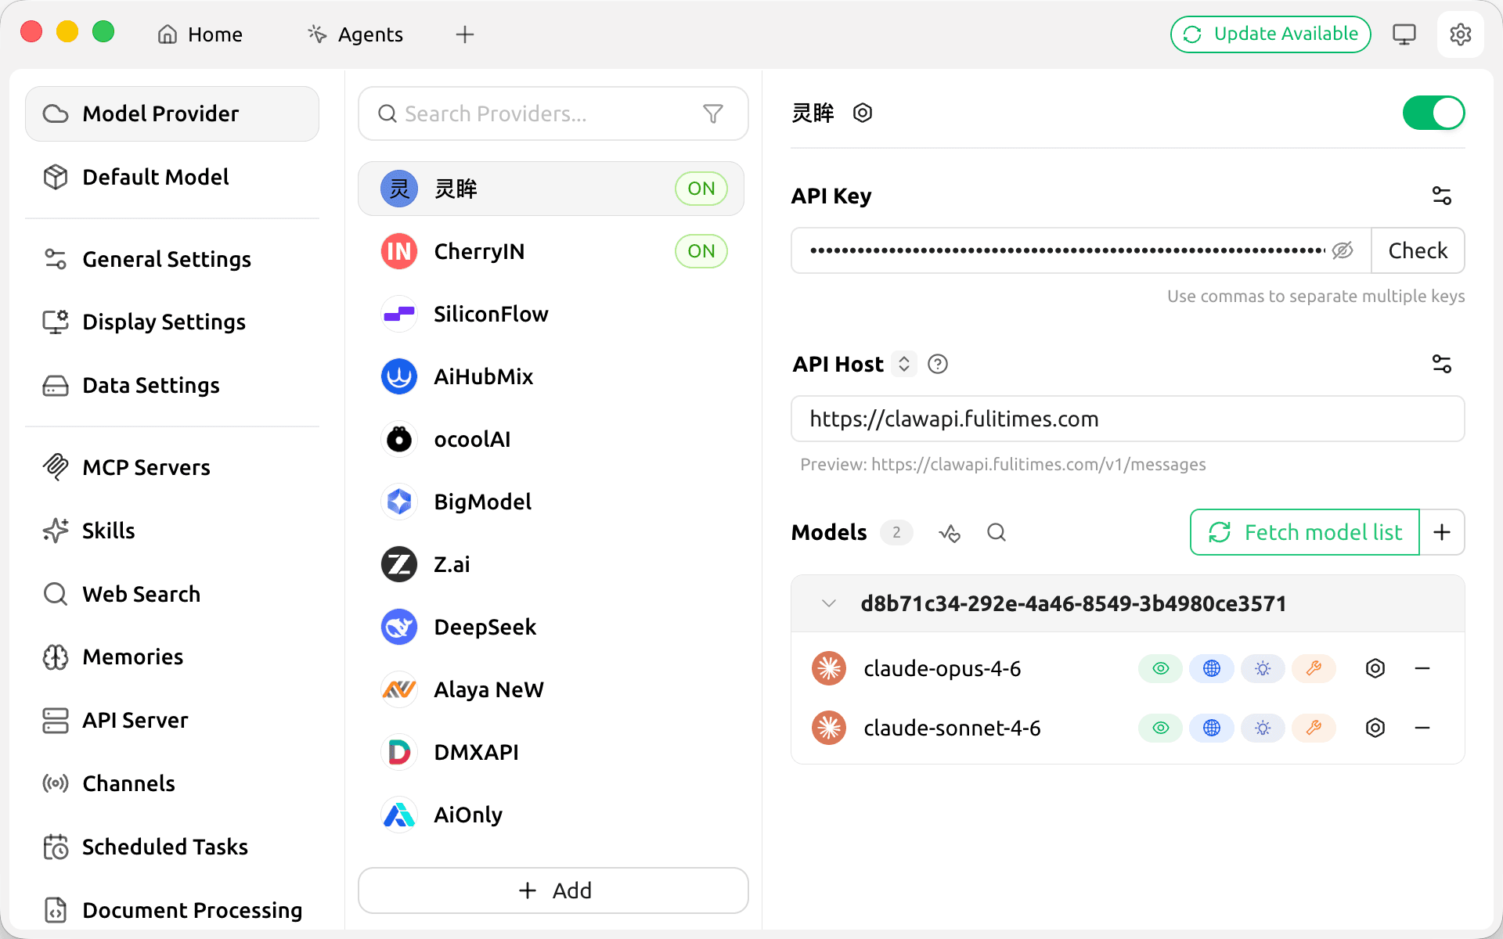The image size is (1503, 939).
Task: Go to General Settings
Action: click(172, 259)
